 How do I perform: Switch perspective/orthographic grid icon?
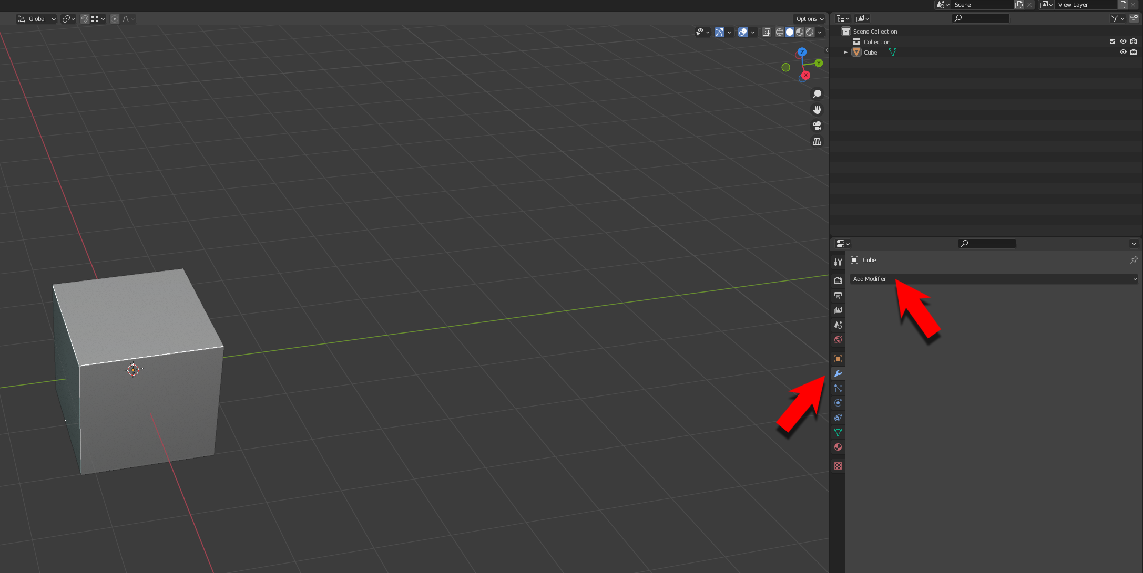pos(817,142)
